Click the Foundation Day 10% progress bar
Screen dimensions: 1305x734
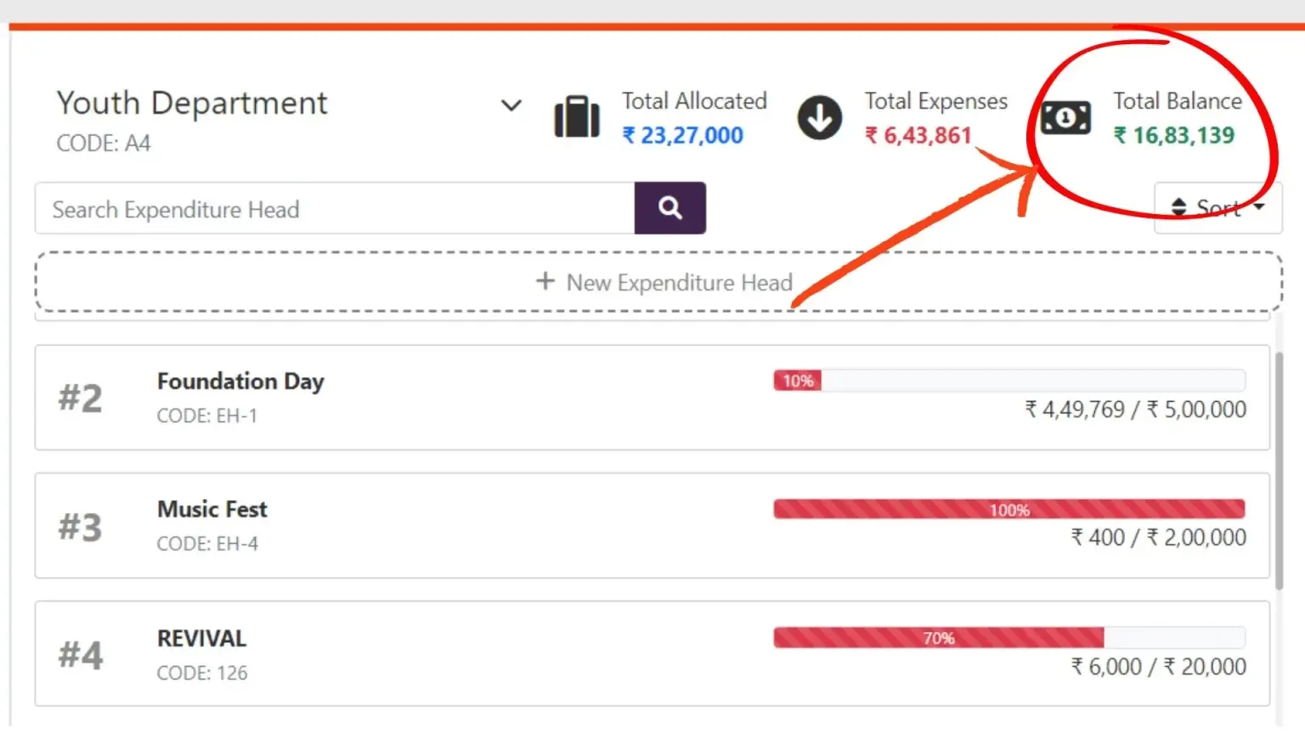click(x=1009, y=381)
